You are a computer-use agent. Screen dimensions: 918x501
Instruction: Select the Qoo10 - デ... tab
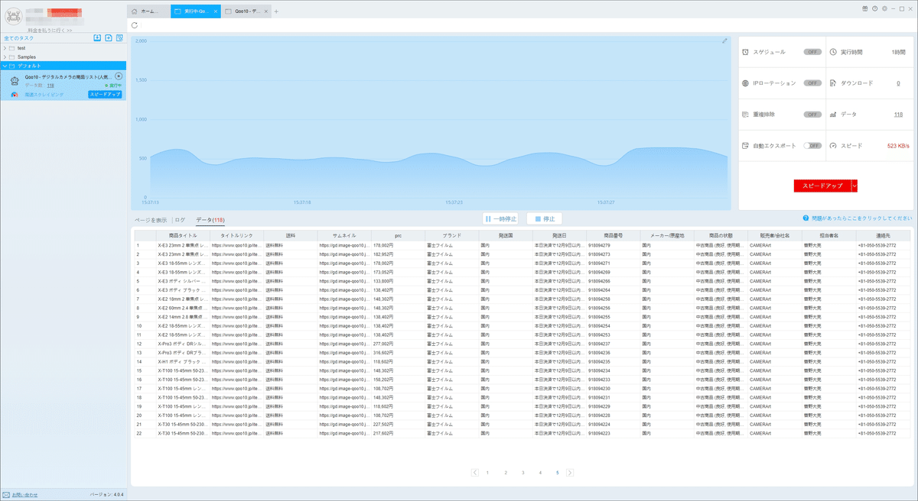[247, 11]
